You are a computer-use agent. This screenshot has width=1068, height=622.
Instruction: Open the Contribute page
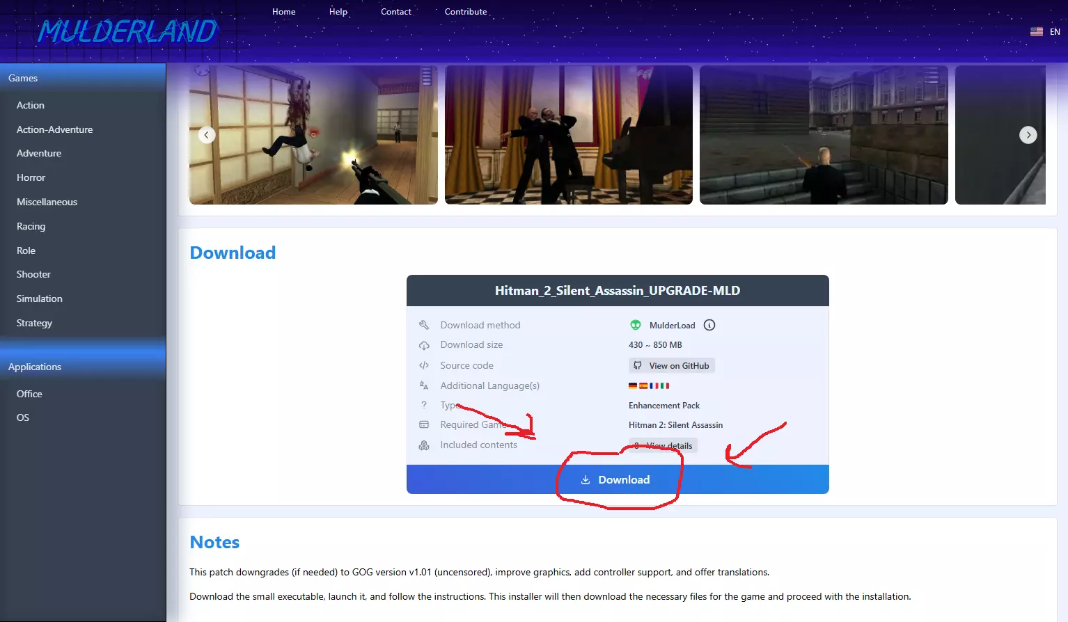click(x=466, y=12)
